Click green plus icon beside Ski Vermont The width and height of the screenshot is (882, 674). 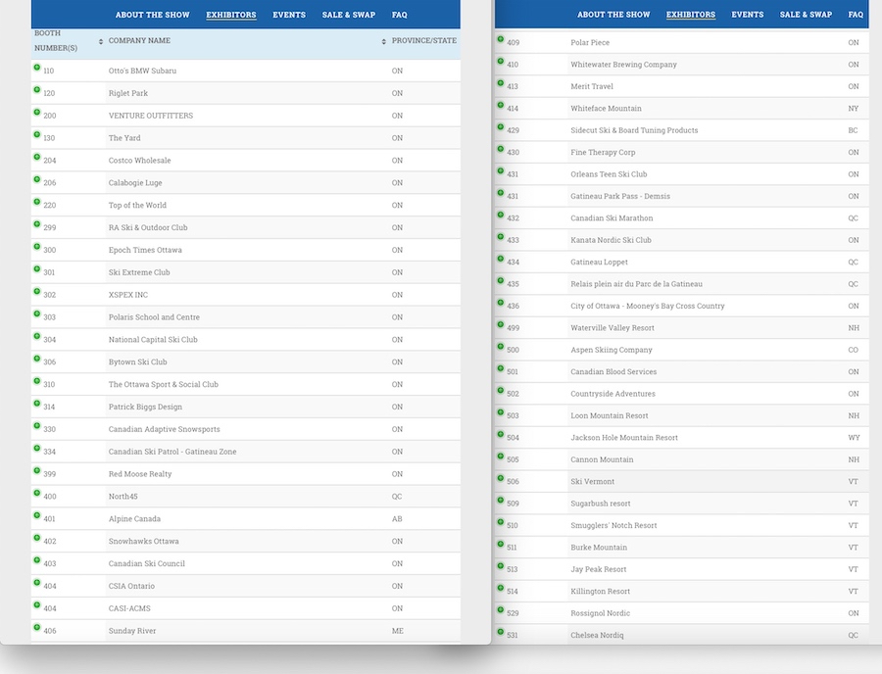(501, 478)
